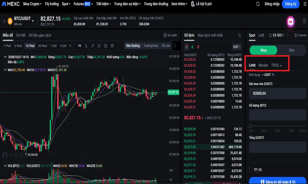
Task: Click Đăng ký để nhận $10 button
Action: tap(278, 181)
